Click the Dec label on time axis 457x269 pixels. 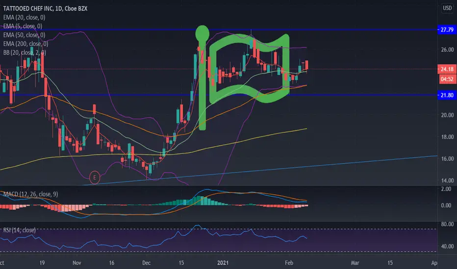tap(146, 263)
